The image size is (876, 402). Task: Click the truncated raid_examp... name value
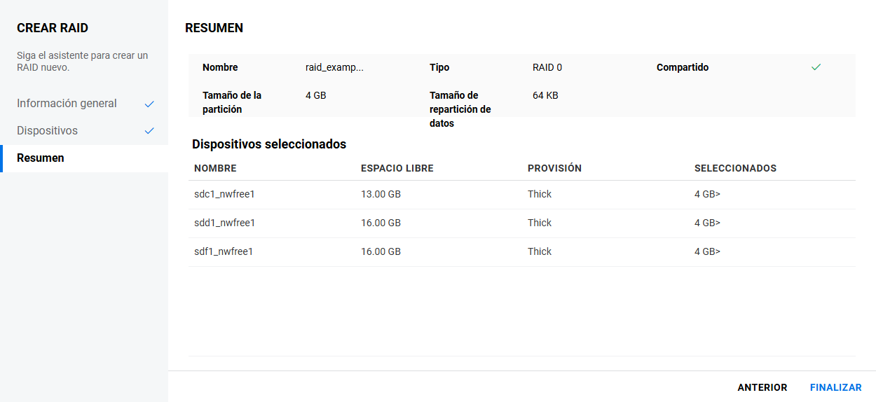(x=334, y=68)
